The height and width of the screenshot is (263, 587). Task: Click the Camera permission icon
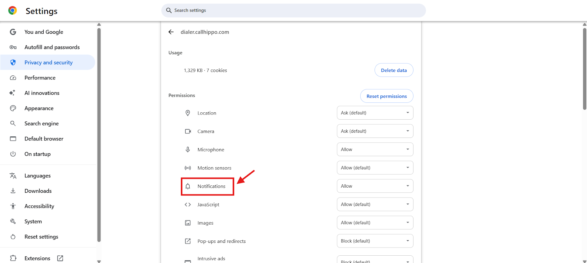[x=188, y=131]
